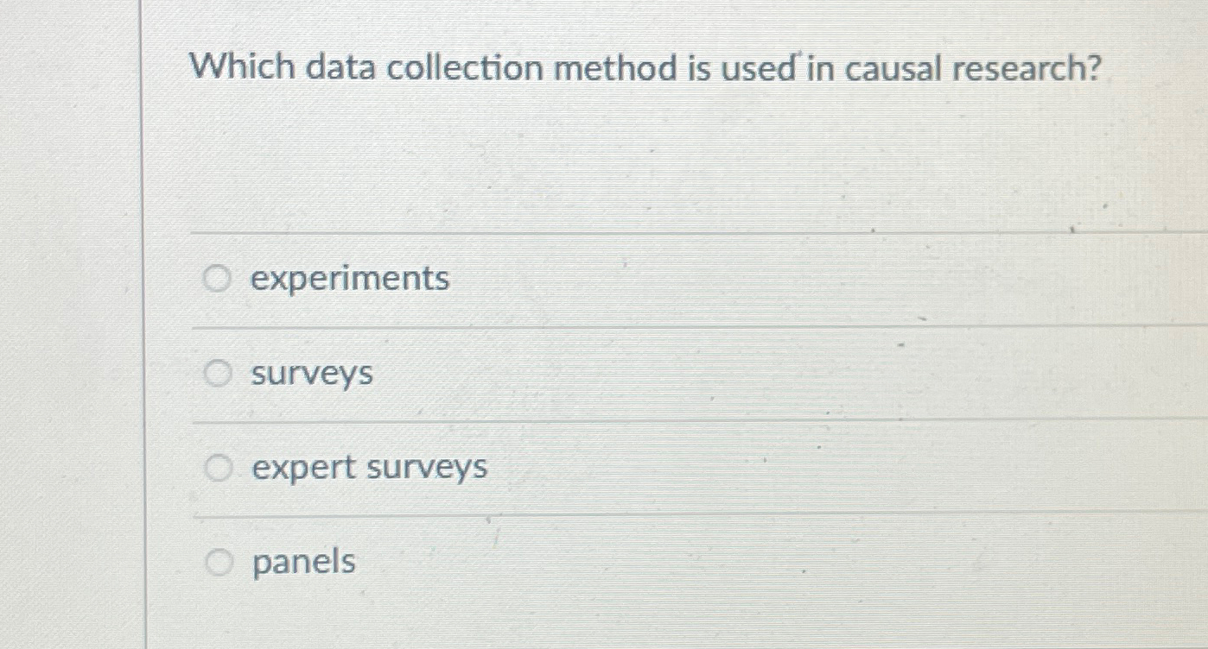Click the experiments answer label
Viewport: 1208px width, 649px height.
[349, 278]
